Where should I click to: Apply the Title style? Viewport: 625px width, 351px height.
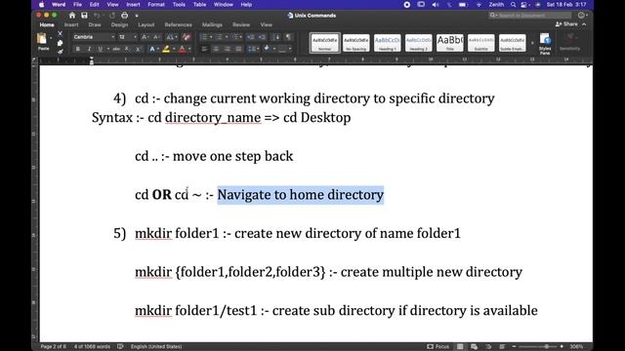pyautogui.click(x=449, y=43)
